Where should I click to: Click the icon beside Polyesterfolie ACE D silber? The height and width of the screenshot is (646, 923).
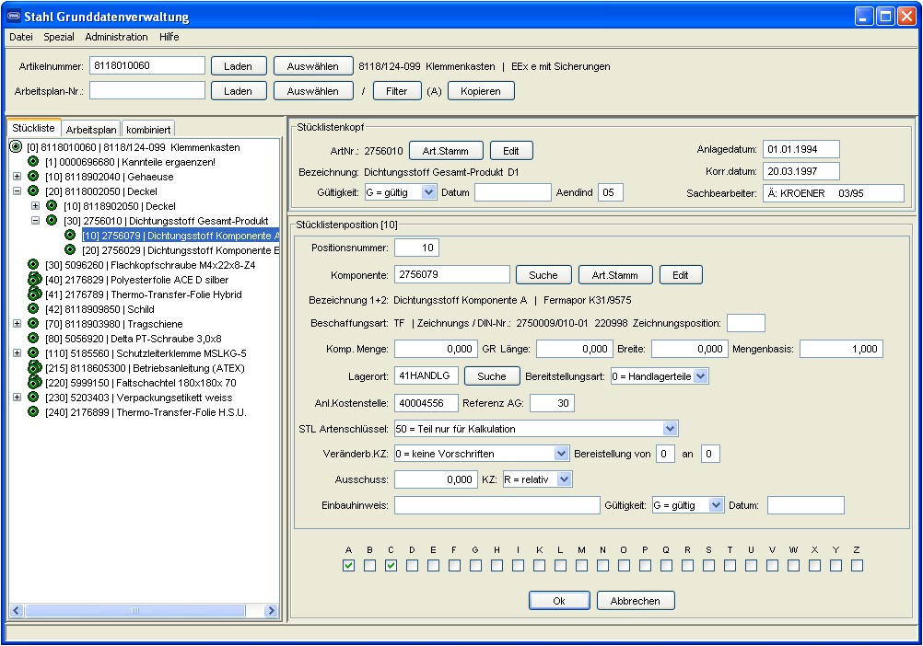point(35,279)
